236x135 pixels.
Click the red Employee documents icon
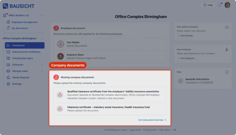point(56,28)
